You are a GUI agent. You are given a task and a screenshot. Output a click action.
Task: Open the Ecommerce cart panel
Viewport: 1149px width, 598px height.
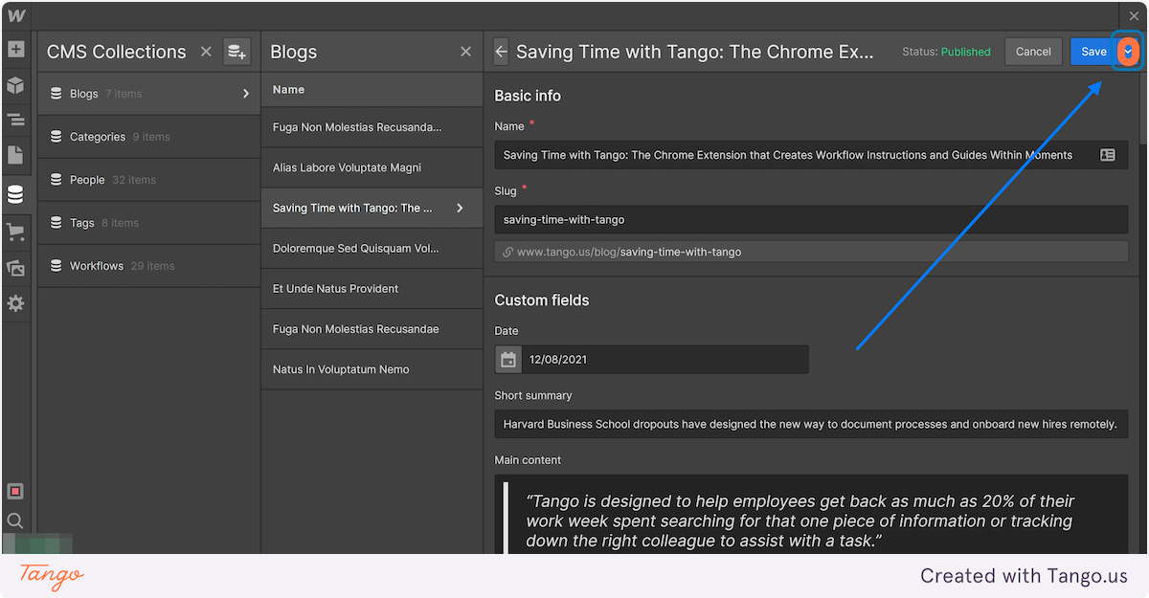[x=15, y=232]
